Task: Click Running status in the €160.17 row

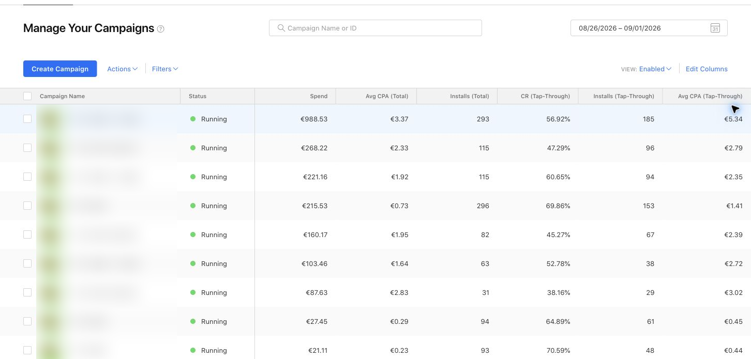Action: coord(214,235)
